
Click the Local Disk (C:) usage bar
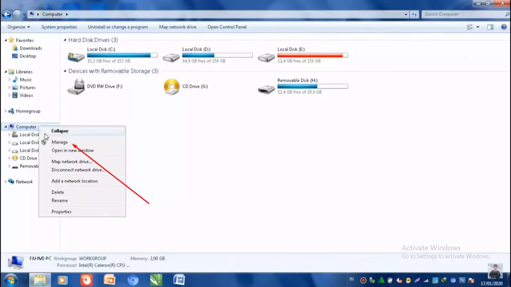coord(122,55)
